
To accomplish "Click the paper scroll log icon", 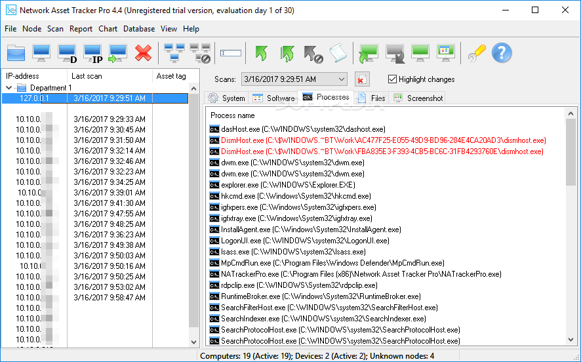I will [x=338, y=53].
